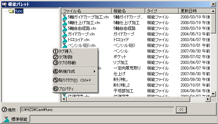Sort by the タイプ column header

point(162,11)
